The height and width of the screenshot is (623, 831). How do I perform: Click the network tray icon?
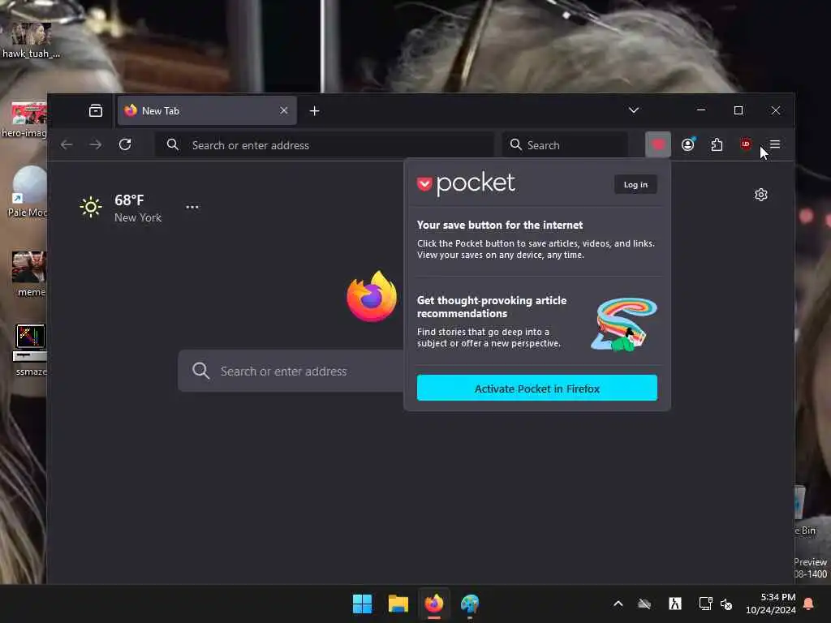click(x=705, y=604)
